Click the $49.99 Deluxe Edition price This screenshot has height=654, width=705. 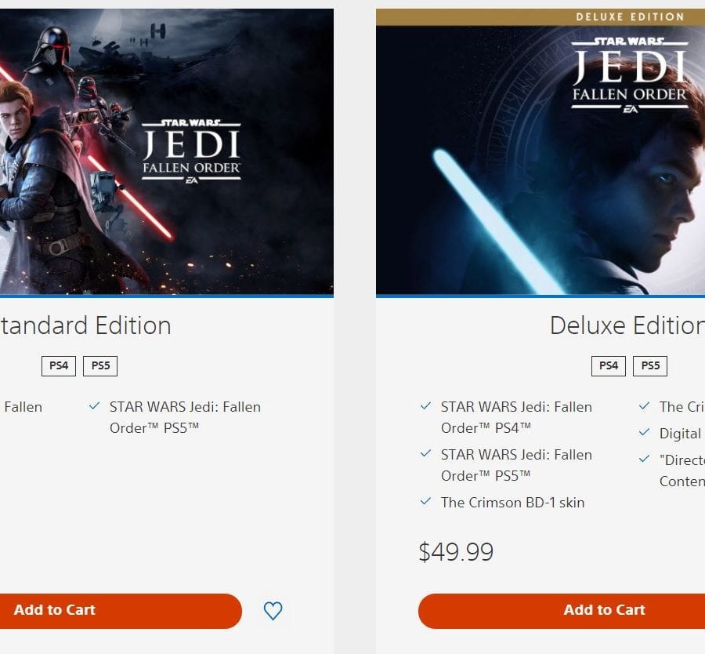pyautogui.click(x=456, y=551)
